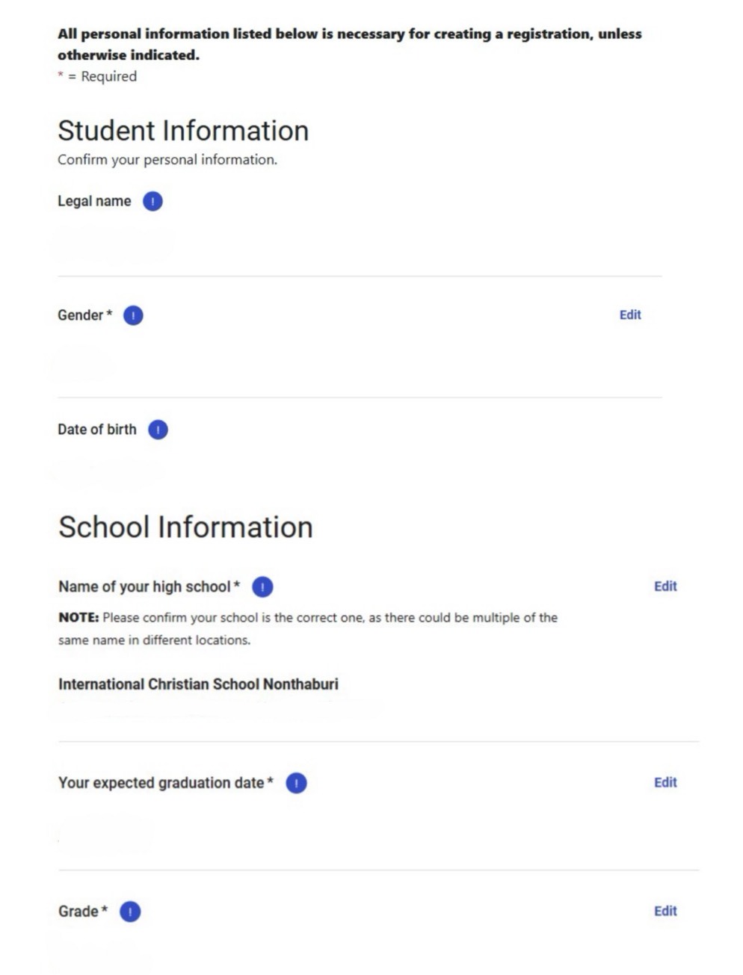Open the Grade info icon
Image resolution: width=743 pixels, height=975 pixels.
click(130, 912)
